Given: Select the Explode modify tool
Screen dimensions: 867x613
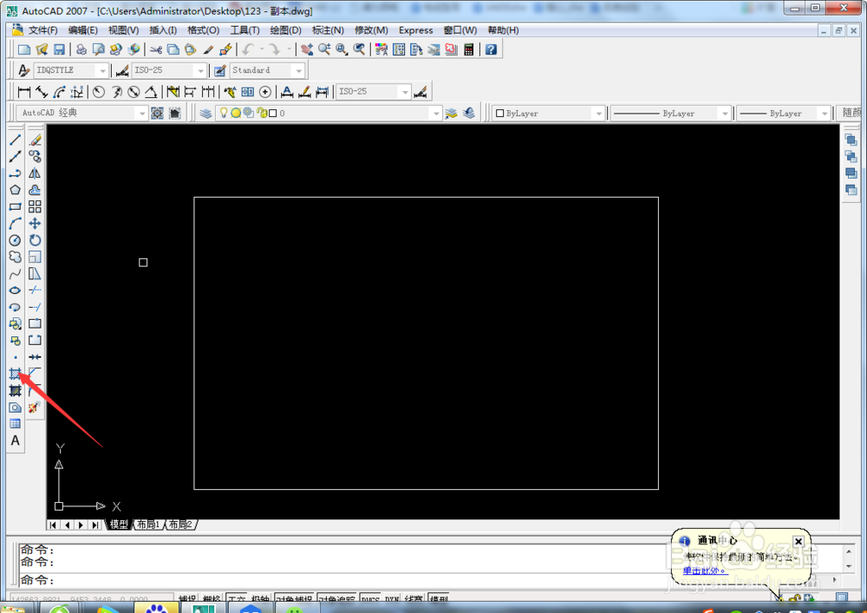Looking at the screenshot, I should point(35,408).
